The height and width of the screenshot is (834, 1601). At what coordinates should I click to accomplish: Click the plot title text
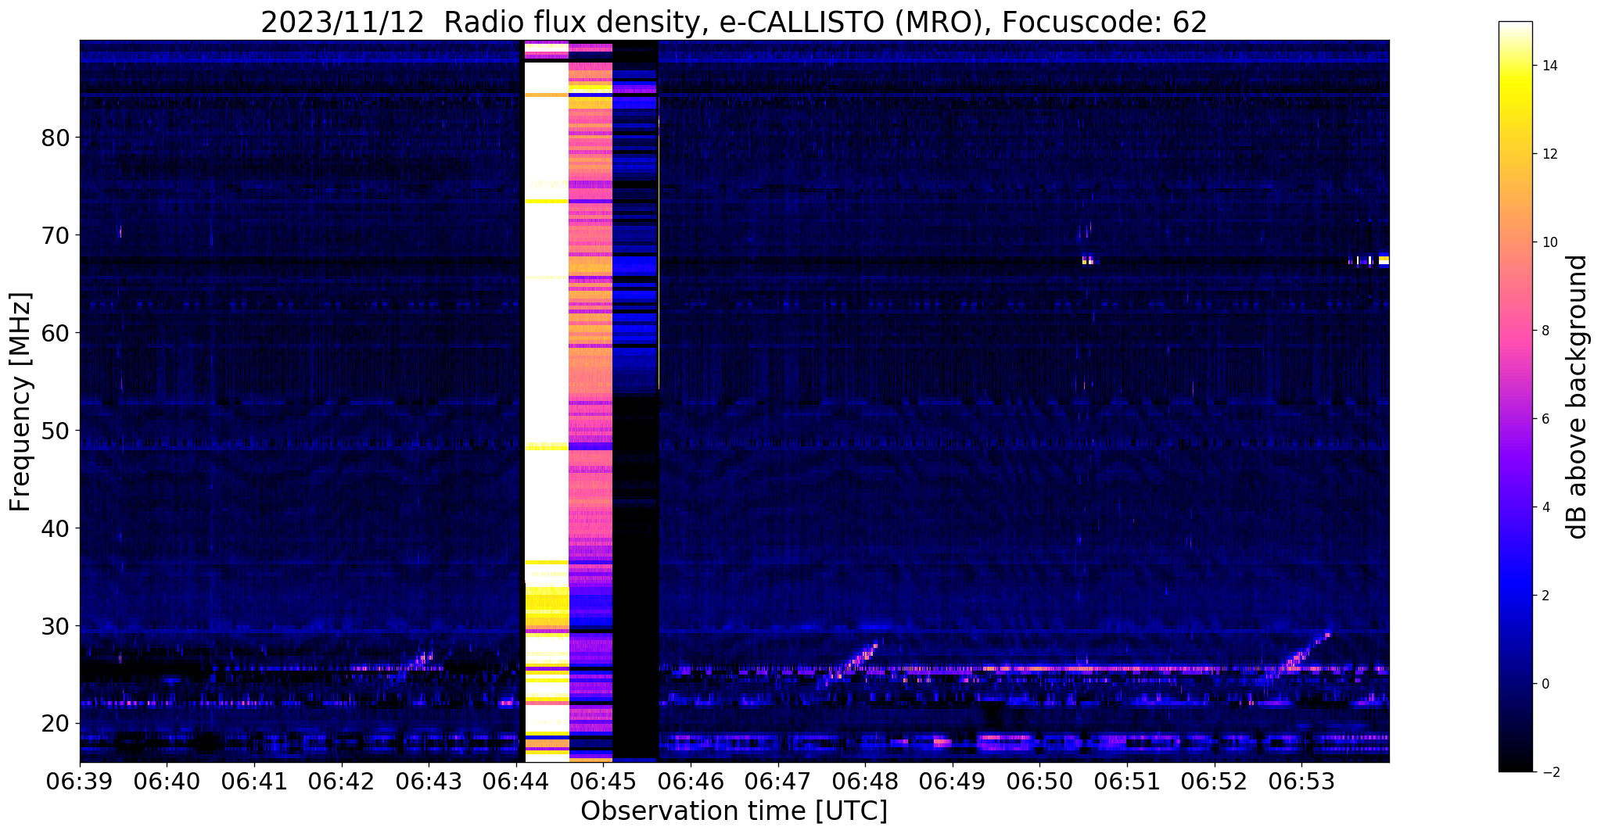coord(734,22)
